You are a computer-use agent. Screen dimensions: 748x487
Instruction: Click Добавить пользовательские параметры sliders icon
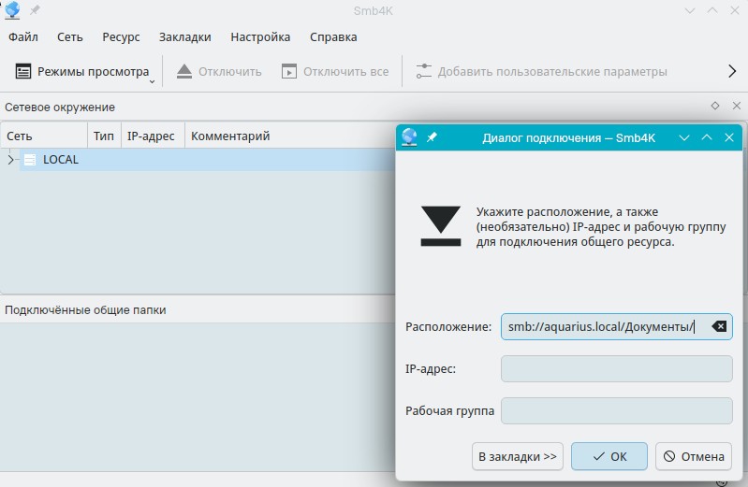(x=423, y=71)
